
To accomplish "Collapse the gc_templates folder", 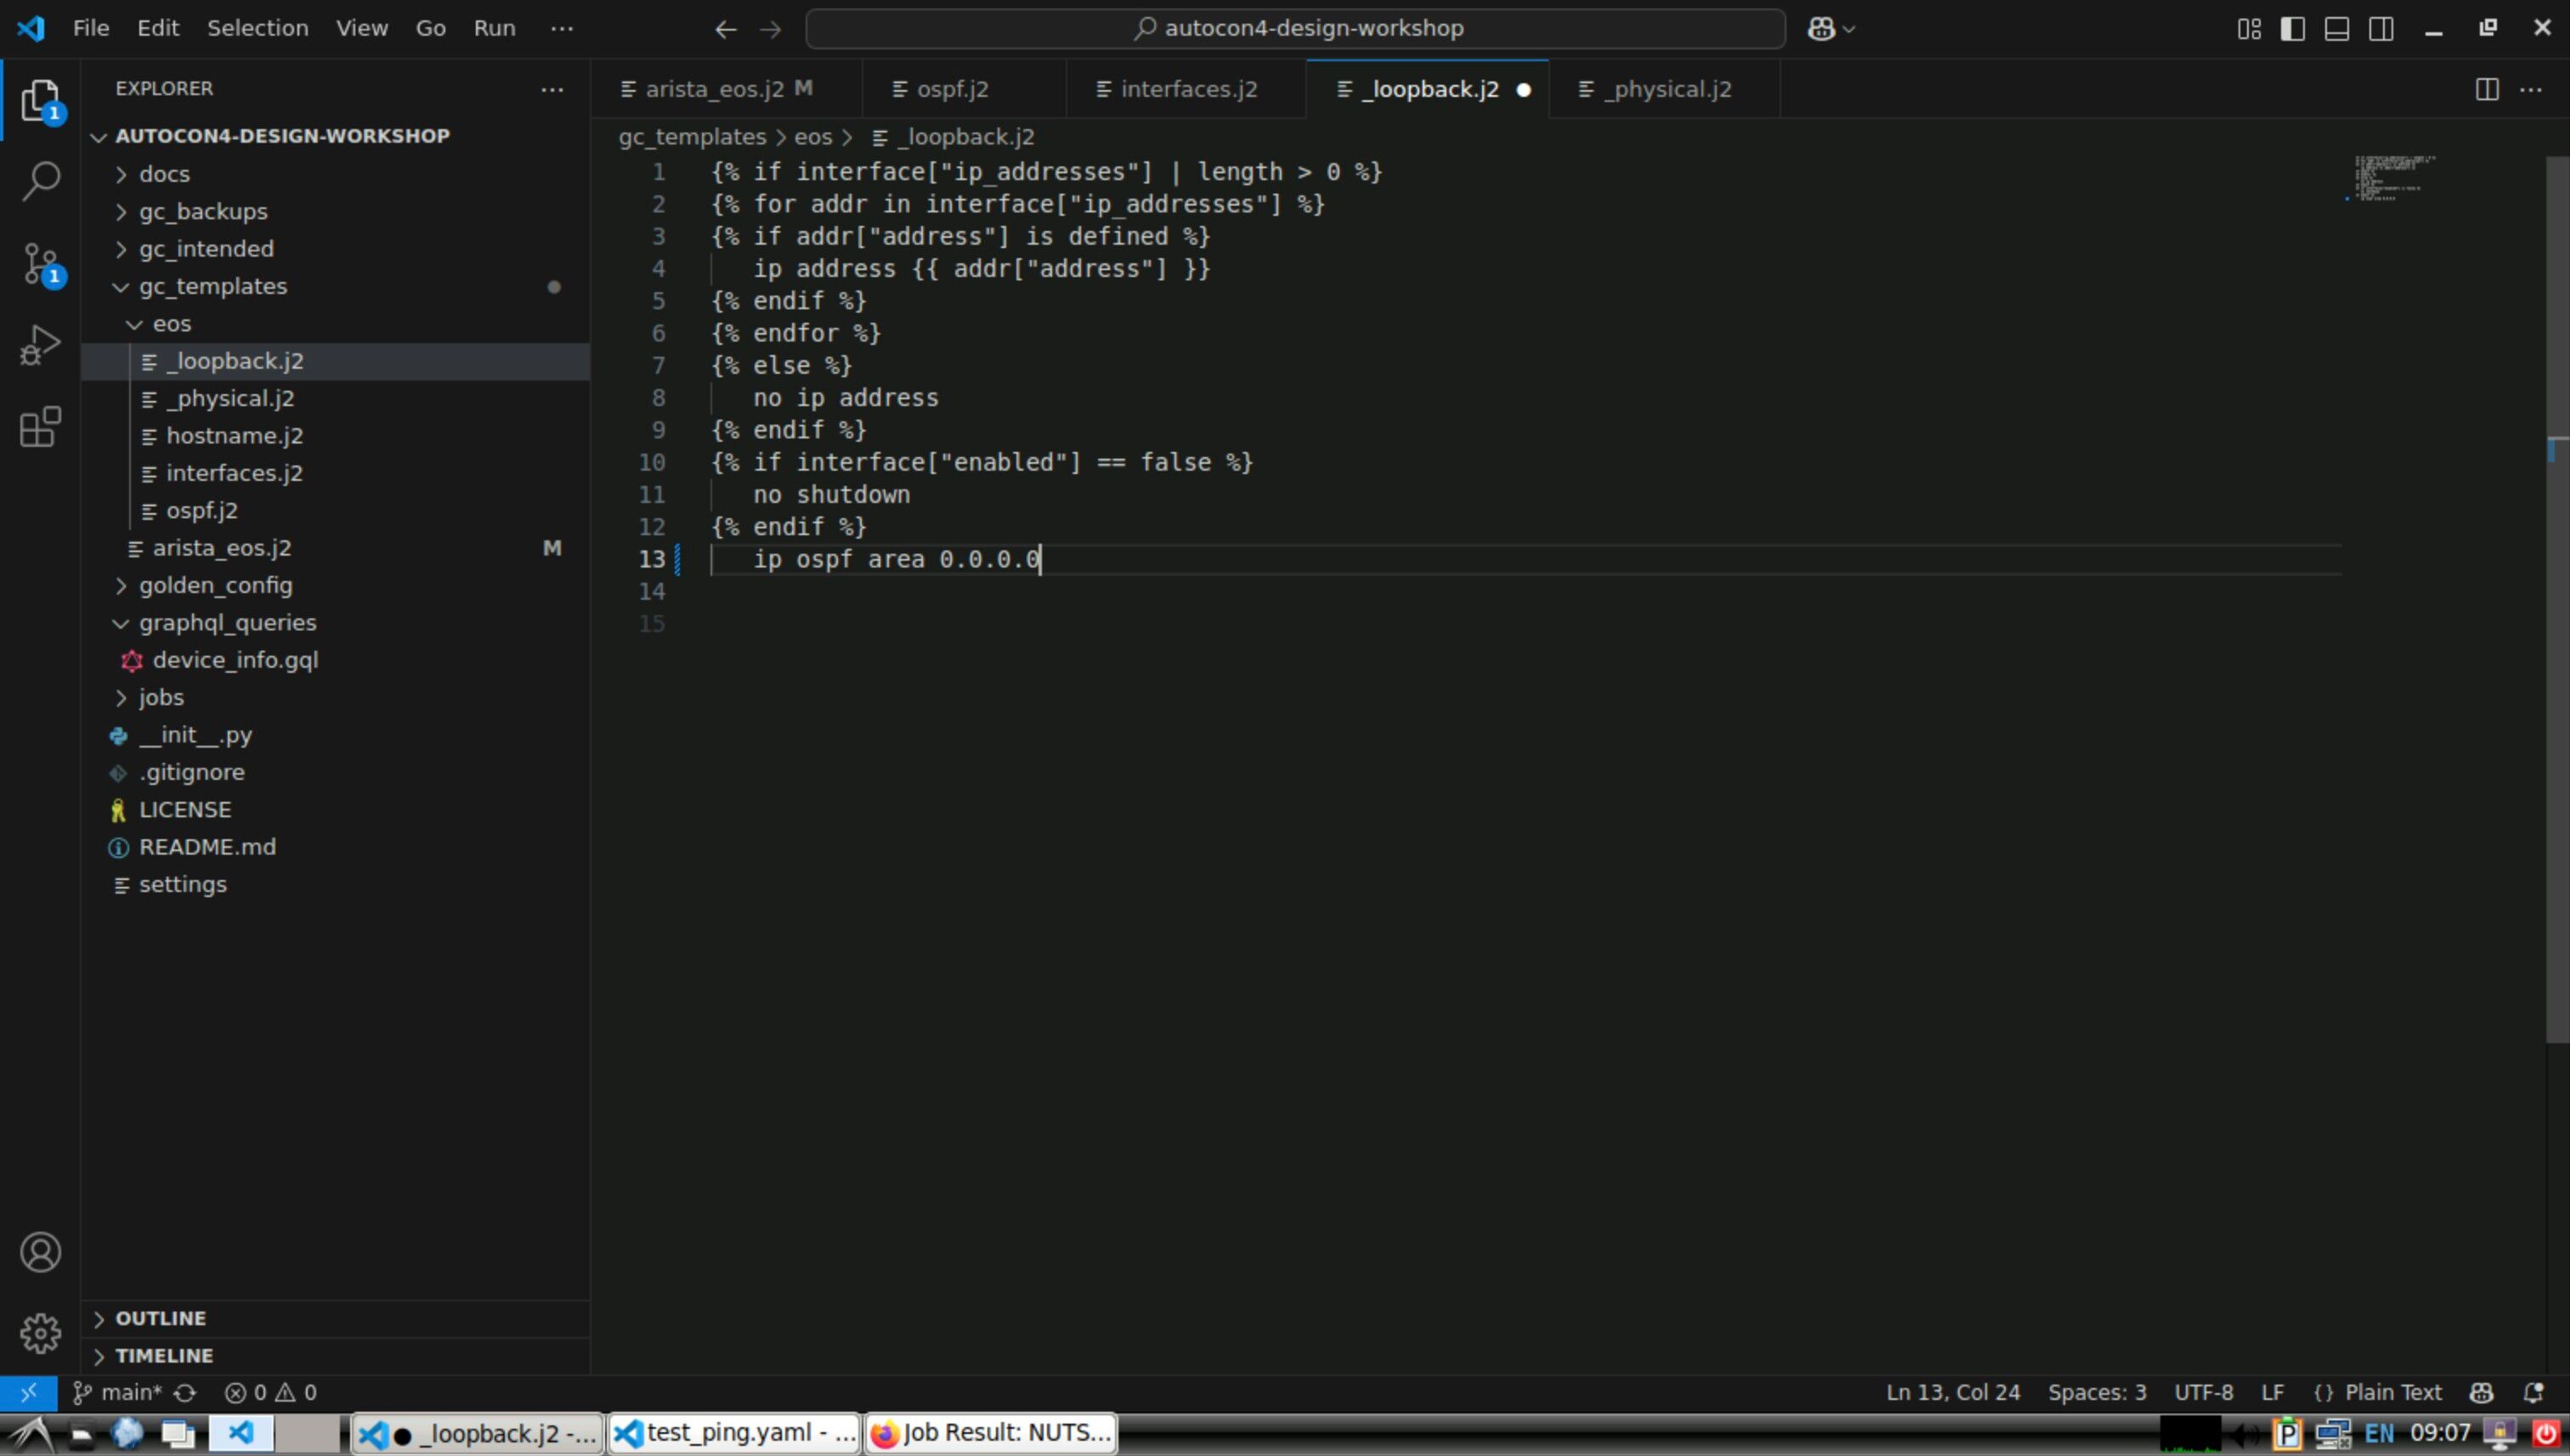I will tap(212, 286).
